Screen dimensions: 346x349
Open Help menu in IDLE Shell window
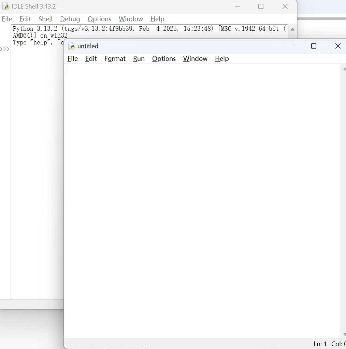pyautogui.click(x=157, y=19)
